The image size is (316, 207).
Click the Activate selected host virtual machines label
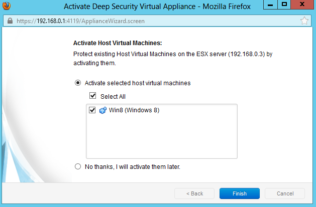click(138, 83)
